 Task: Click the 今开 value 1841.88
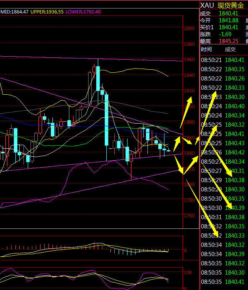point(228,20)
